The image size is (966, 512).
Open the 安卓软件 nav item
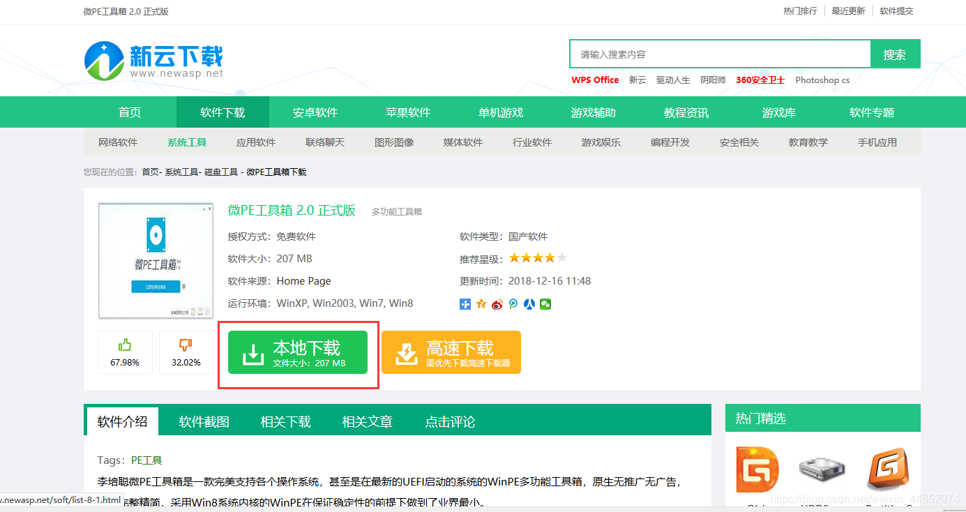[x=315, y=112]
